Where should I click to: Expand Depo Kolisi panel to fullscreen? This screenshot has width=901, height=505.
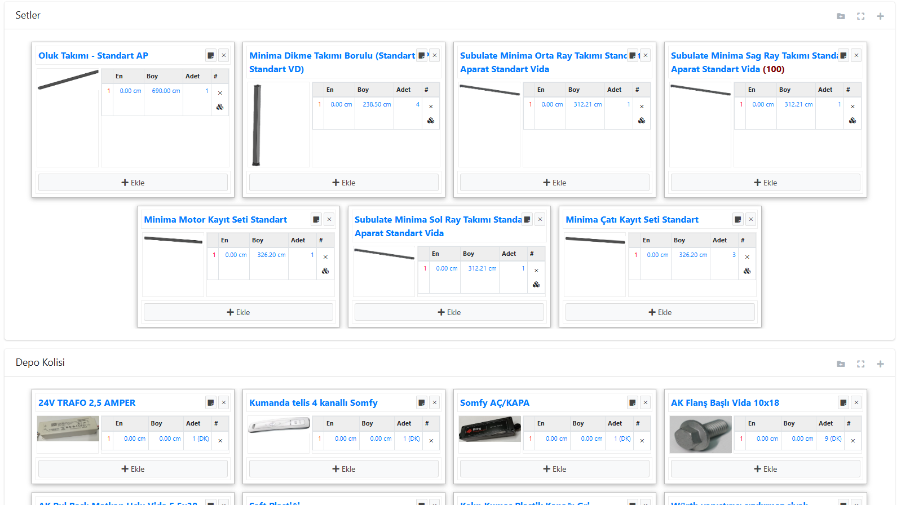pyautogui.click(x=860, y=364)
